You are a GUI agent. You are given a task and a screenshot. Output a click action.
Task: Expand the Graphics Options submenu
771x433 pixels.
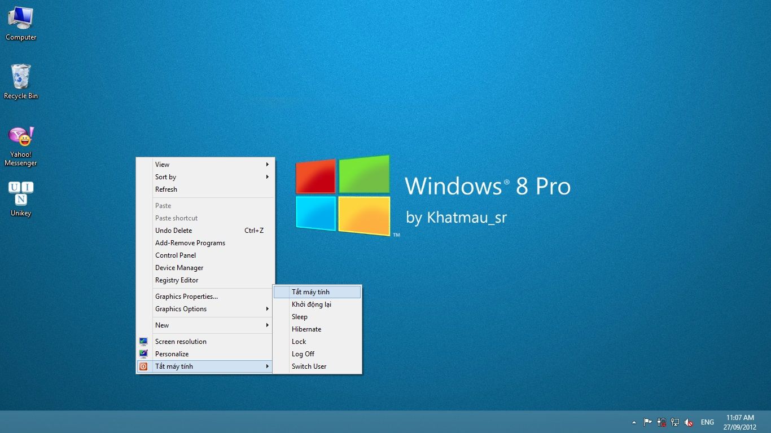[205, 309]
